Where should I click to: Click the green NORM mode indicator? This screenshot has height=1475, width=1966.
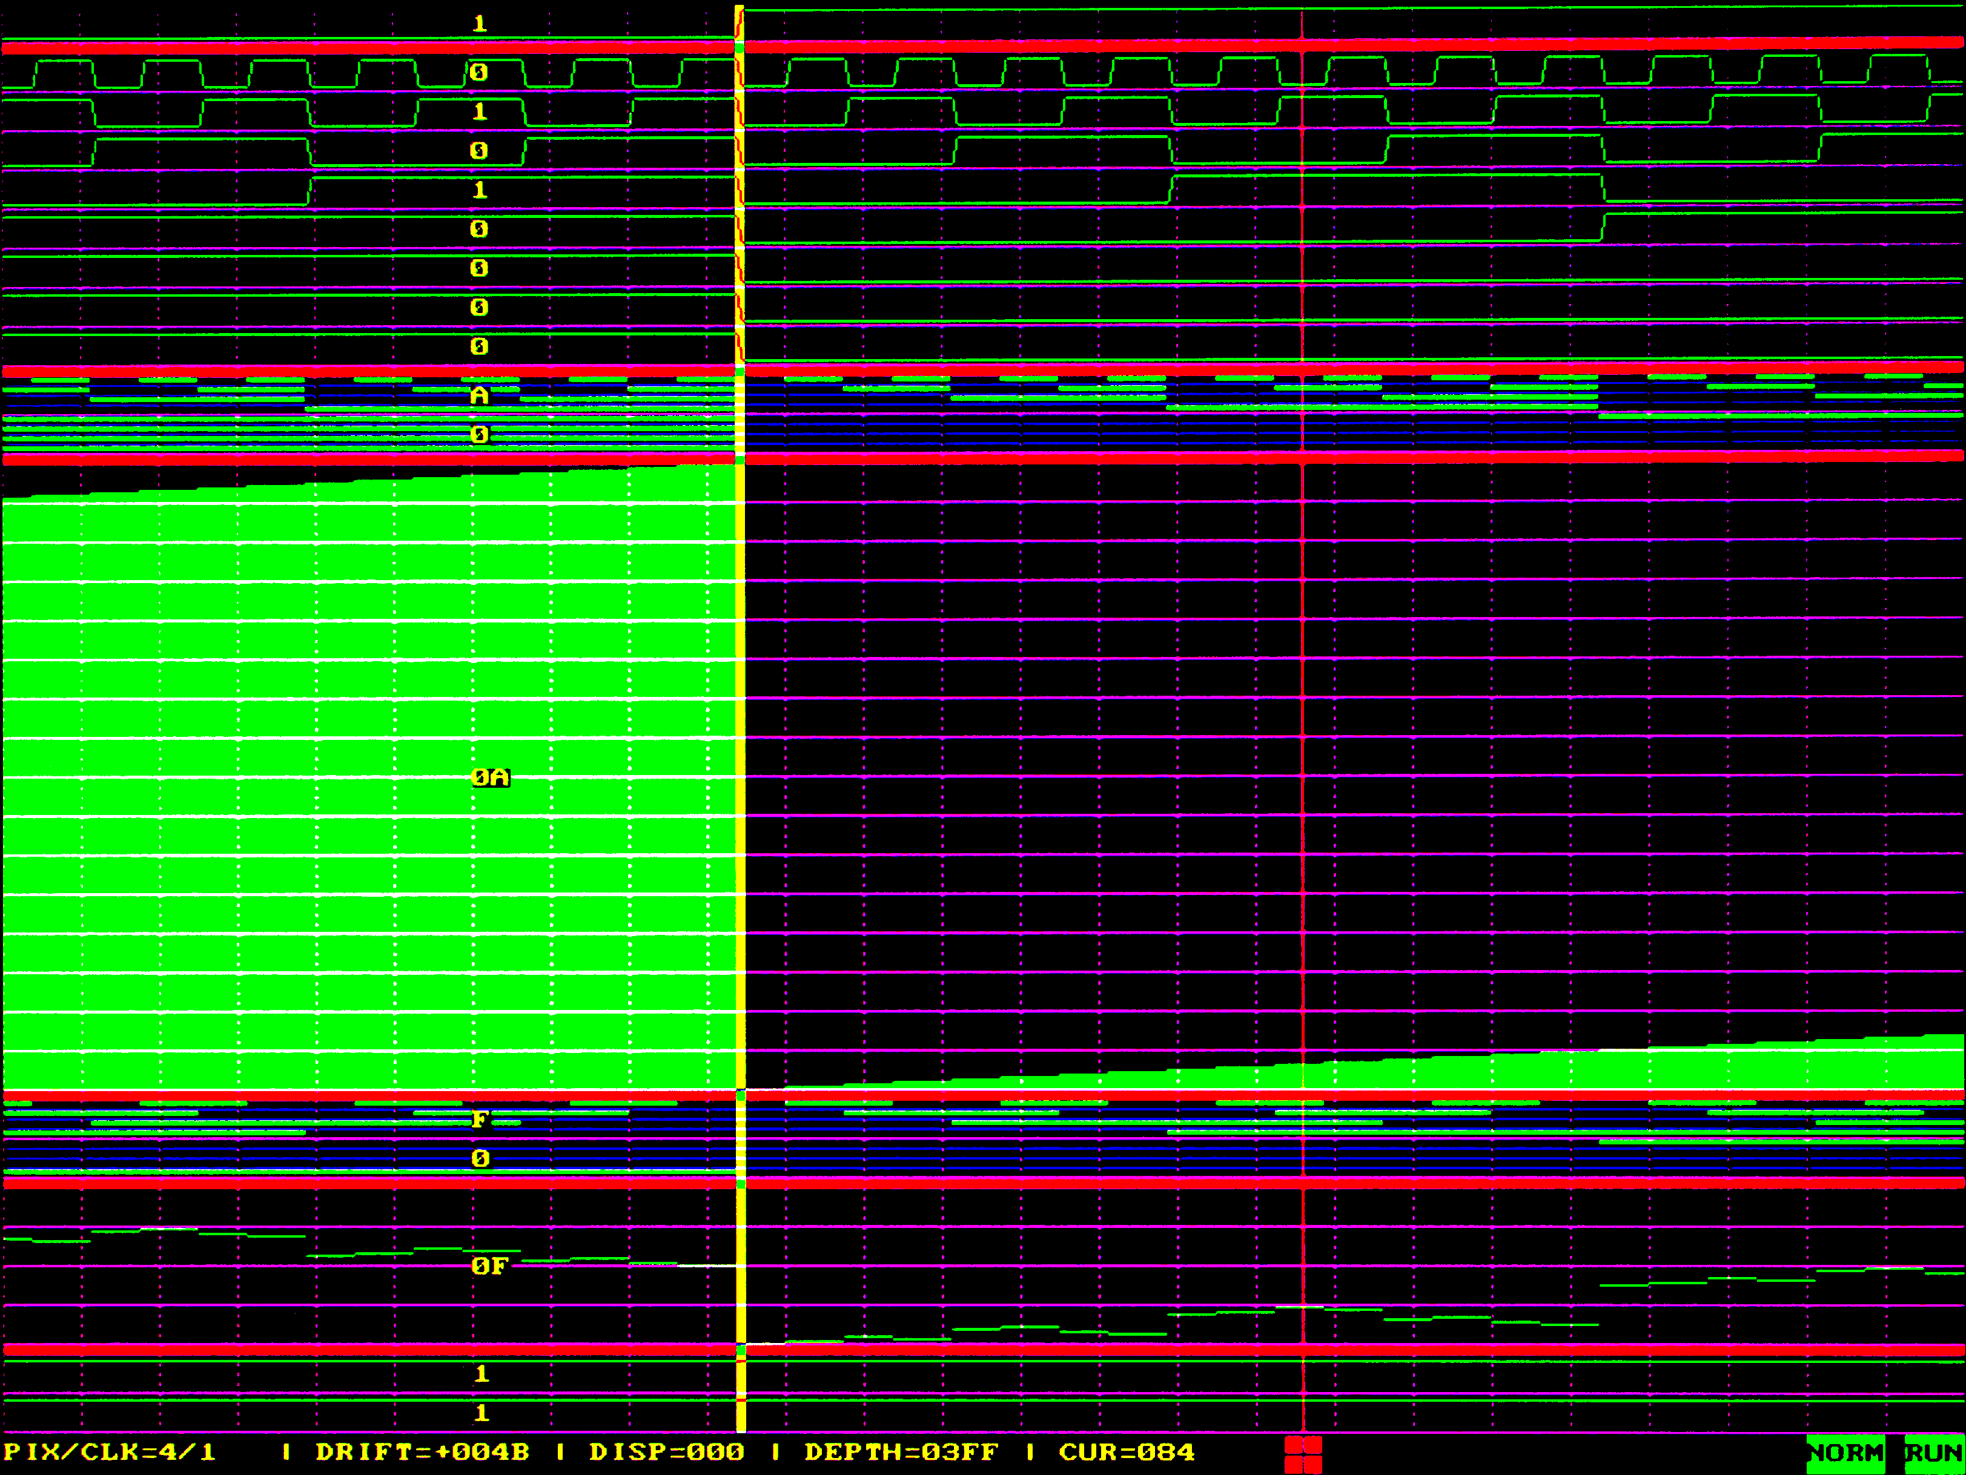pos(1845,1454)
